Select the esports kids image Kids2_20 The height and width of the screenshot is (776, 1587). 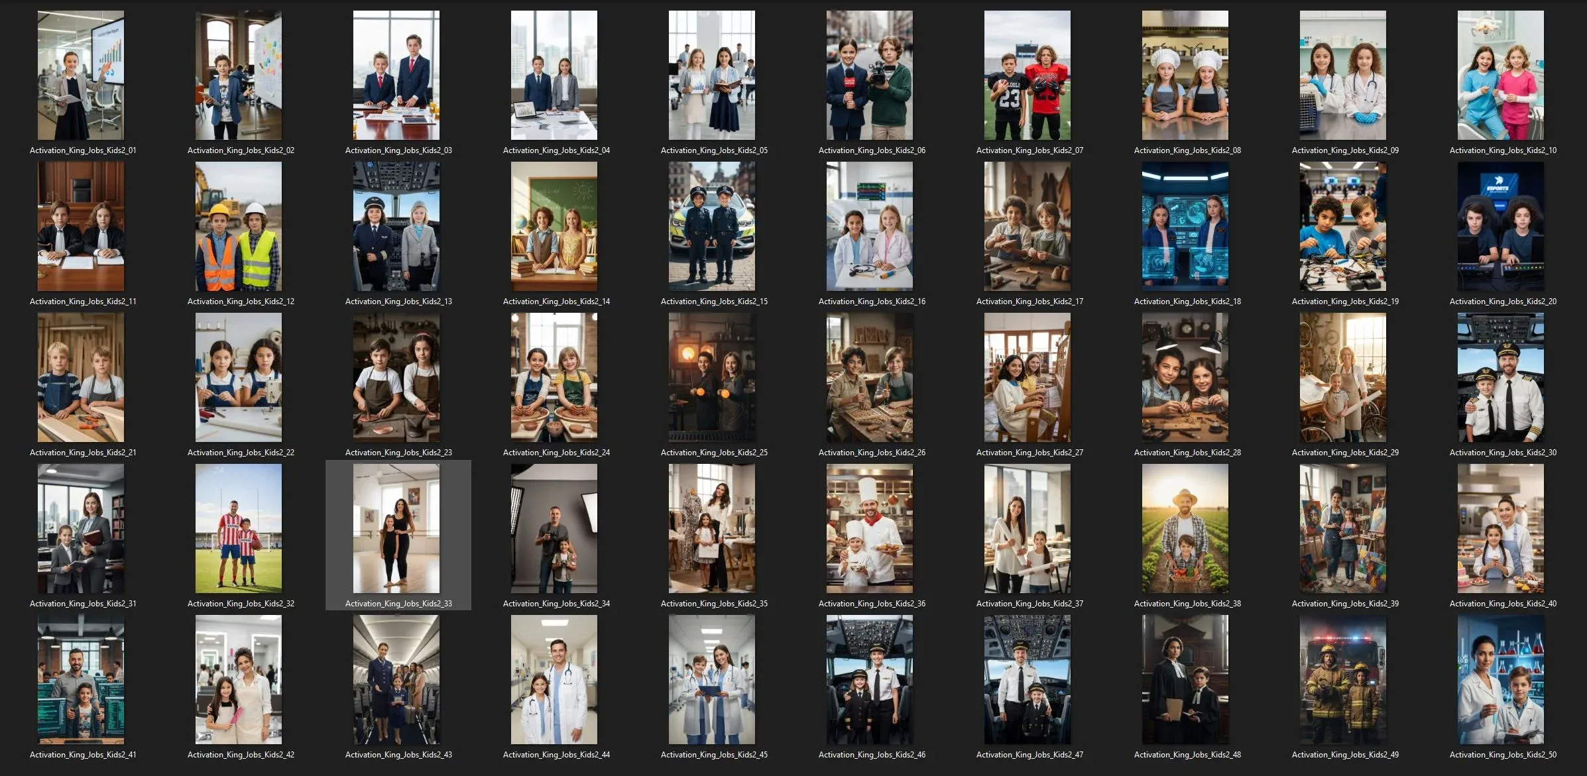click(x=1500, y=226)
